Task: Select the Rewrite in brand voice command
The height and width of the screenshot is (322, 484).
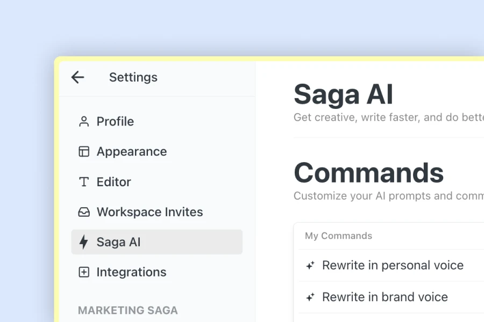Action: [x=385, y=297]
